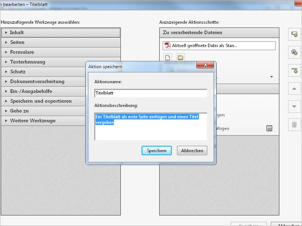Image resolution: width=302 pixels, height=226 pixels.
Task: Move step up with arrow button
Action: click(294, 89)
